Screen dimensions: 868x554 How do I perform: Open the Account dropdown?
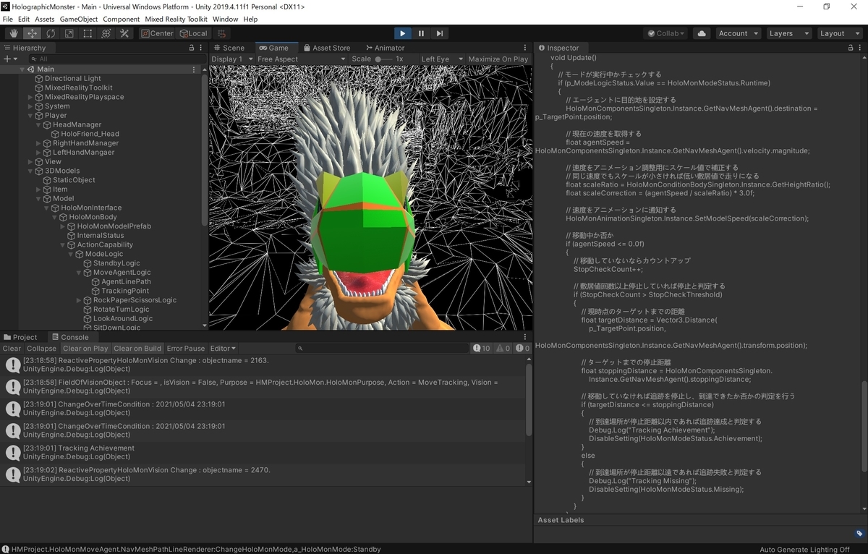coord(738,33)
